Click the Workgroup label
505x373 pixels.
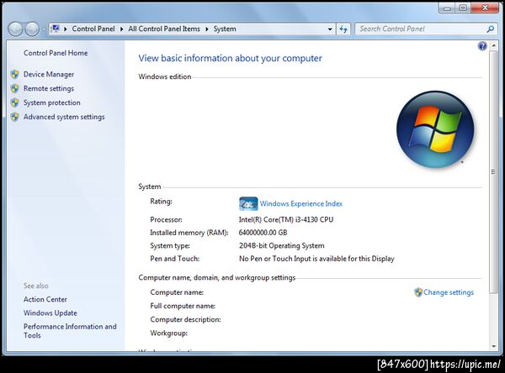click(169, 333)
